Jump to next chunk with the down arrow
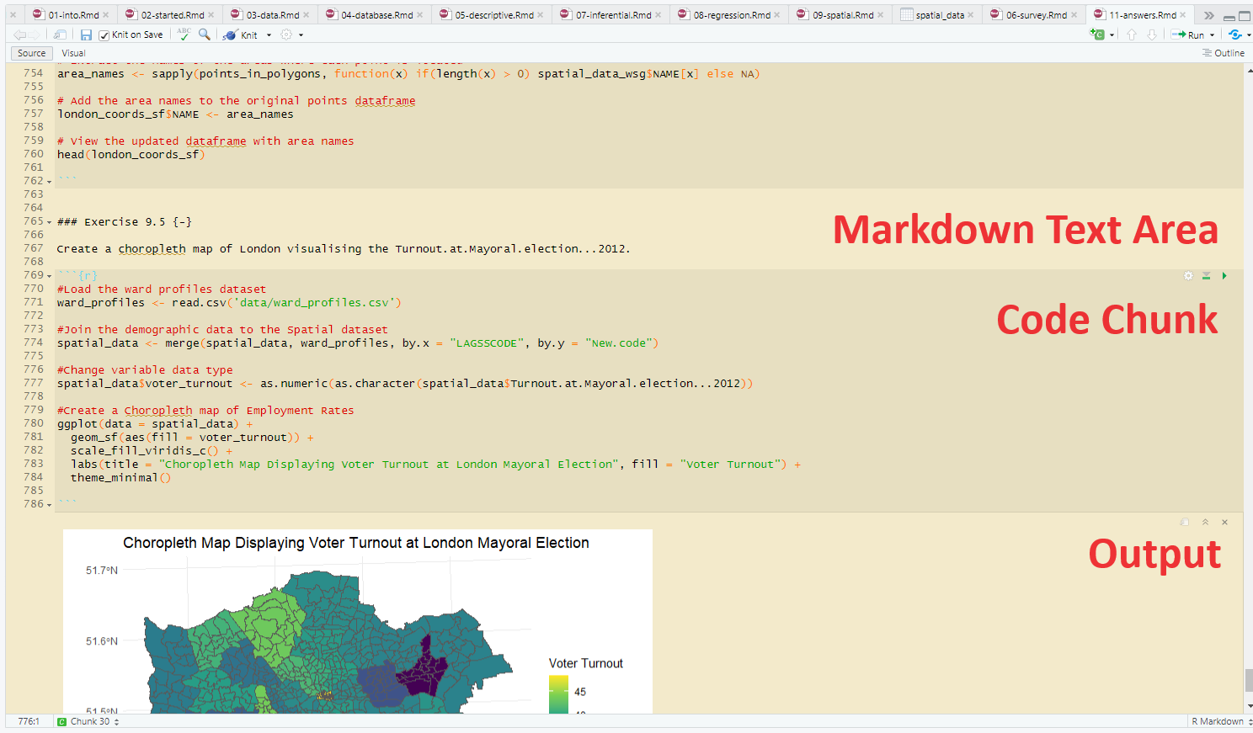1253x733 pixels. 1152,35
